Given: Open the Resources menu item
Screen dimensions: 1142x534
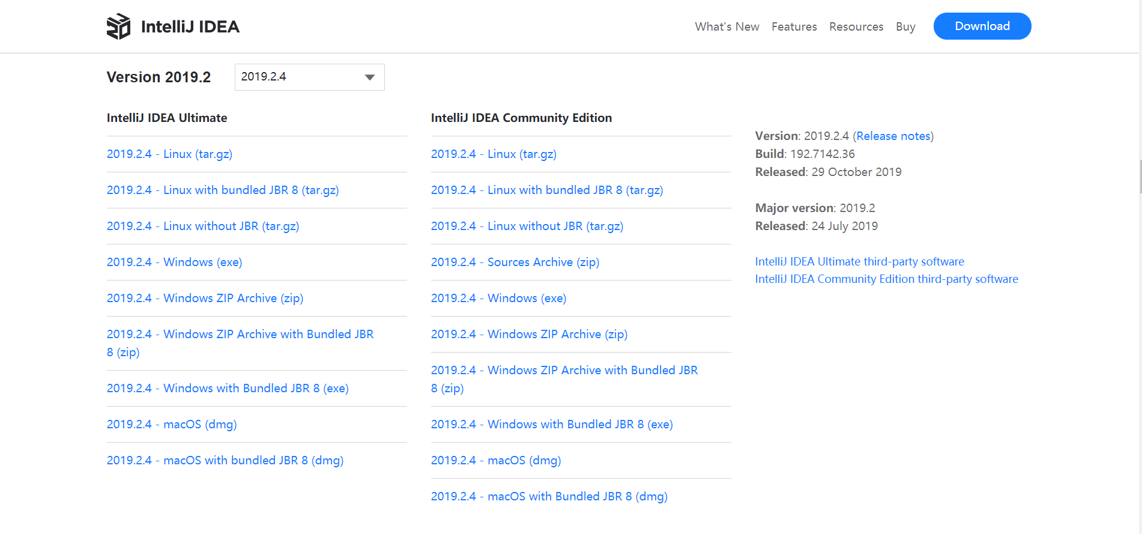Looking at the screenshot, I should point(856,26).
